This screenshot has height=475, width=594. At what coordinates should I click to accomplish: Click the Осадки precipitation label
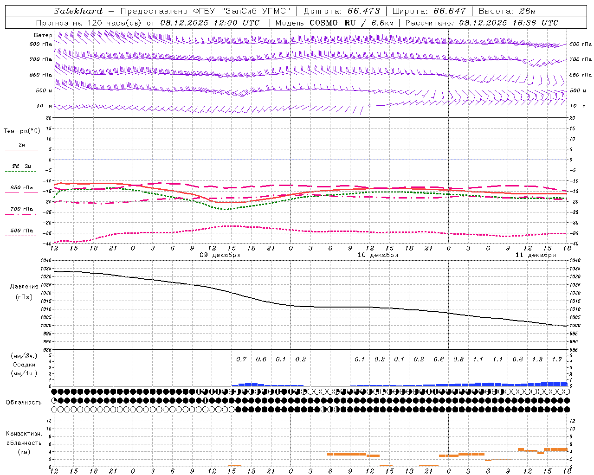click(24, 365)
